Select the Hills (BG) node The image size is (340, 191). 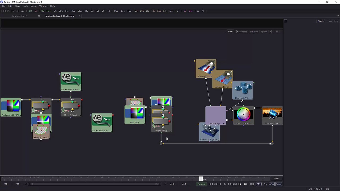[x=135, y=115]
